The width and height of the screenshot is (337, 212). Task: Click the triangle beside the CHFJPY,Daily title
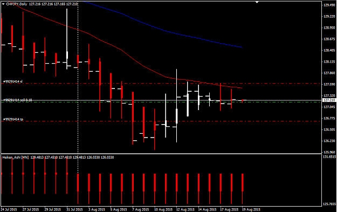3,4
